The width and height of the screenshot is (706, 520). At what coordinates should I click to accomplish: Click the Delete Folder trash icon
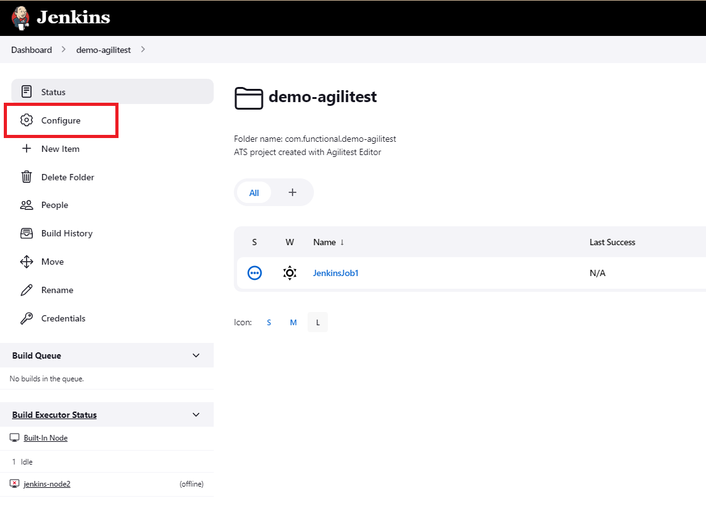(26, 177)
